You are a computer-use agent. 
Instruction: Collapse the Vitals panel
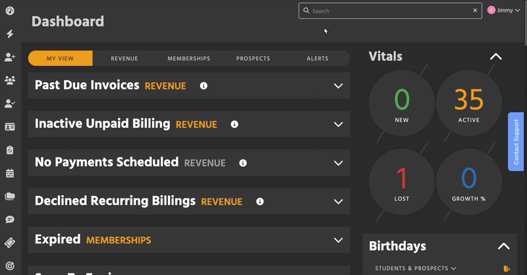[x=496, y=57]
